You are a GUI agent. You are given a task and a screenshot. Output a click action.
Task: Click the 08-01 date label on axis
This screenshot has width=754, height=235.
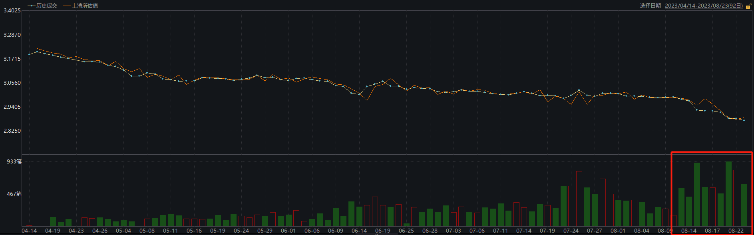618,231
